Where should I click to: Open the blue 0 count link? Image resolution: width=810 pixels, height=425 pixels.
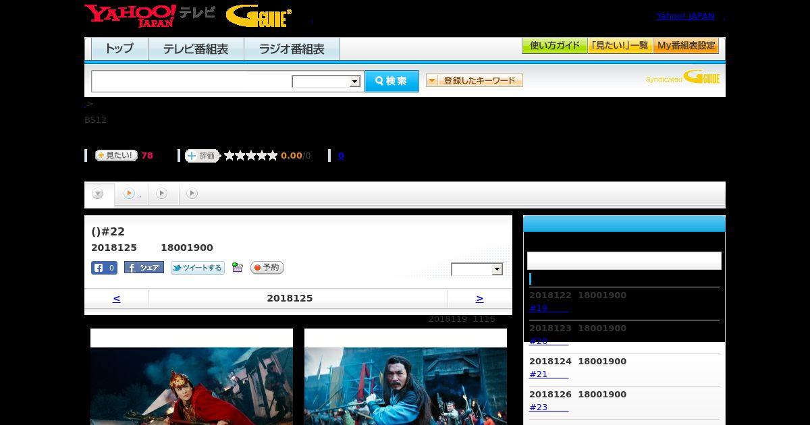click(x=341, y=156)
